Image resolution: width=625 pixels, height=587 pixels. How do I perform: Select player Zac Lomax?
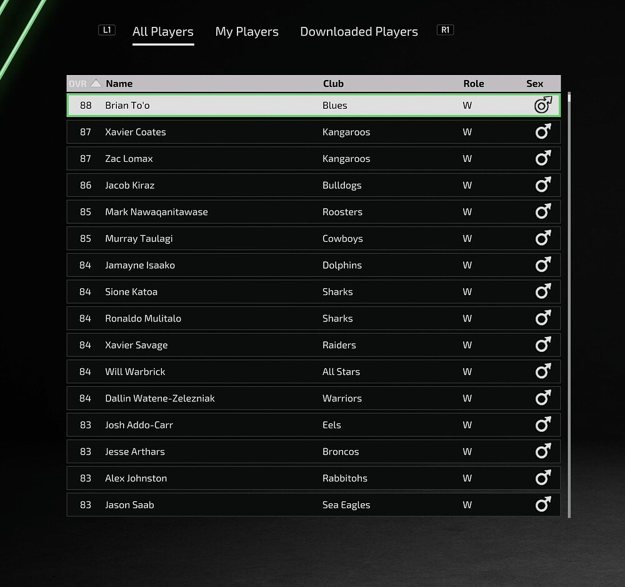tap(313, 158)
